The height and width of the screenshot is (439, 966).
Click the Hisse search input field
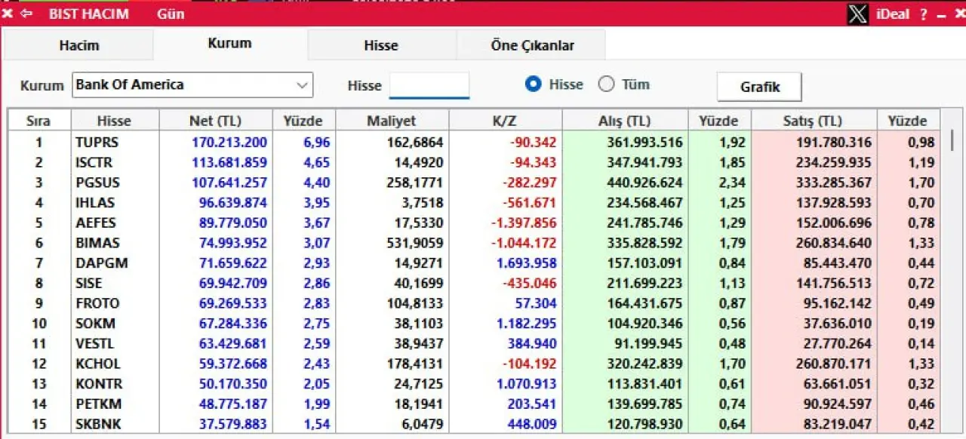click(429, 85)
